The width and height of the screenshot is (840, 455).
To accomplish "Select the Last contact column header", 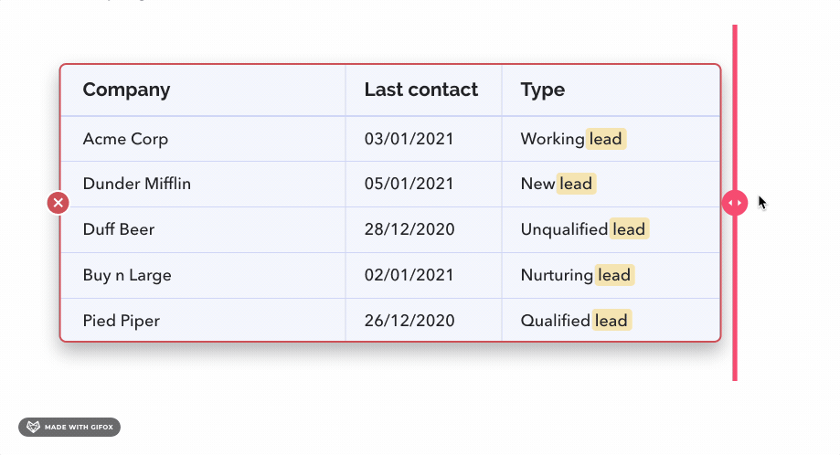I will click(x=424, y=90).
